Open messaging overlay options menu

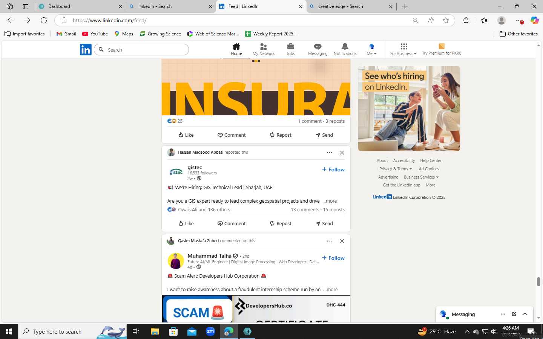503,314
